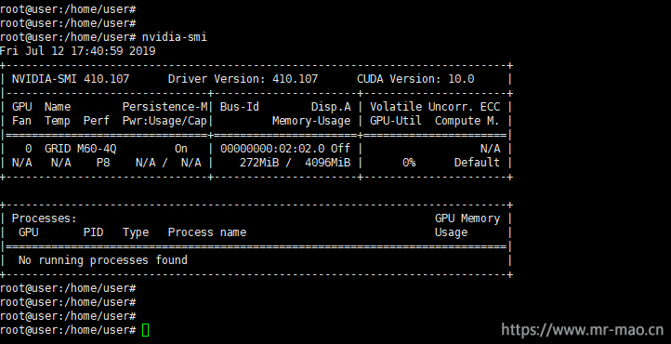Screen dimensions: 671x344
Task: Select 'CUDA Version: 10.0' text
Action: coord(415,79)
